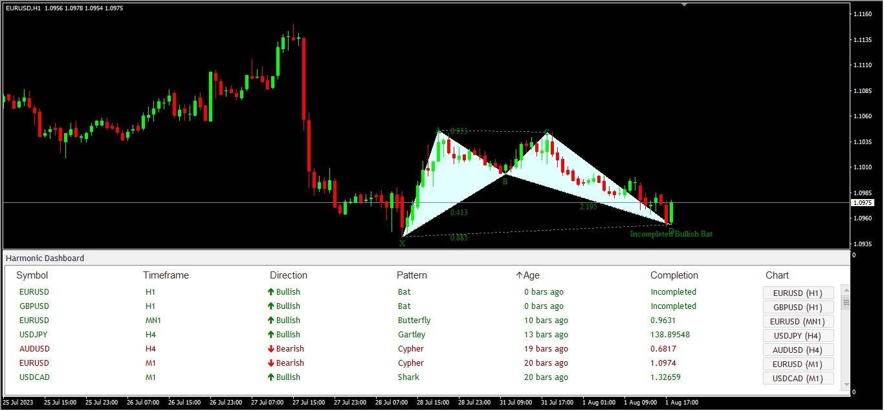
Task: Click the 19 bars ago age cell
Action: tap(546, 349)
